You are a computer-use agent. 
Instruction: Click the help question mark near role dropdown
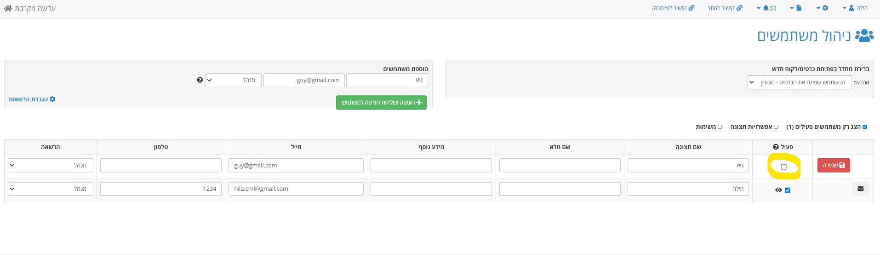click(200, 80)
